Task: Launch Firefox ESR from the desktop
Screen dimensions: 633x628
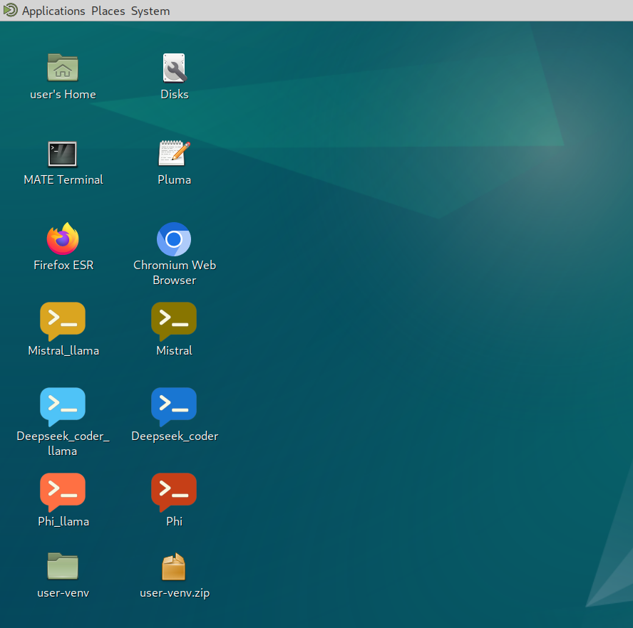Action: coord(63,239)
